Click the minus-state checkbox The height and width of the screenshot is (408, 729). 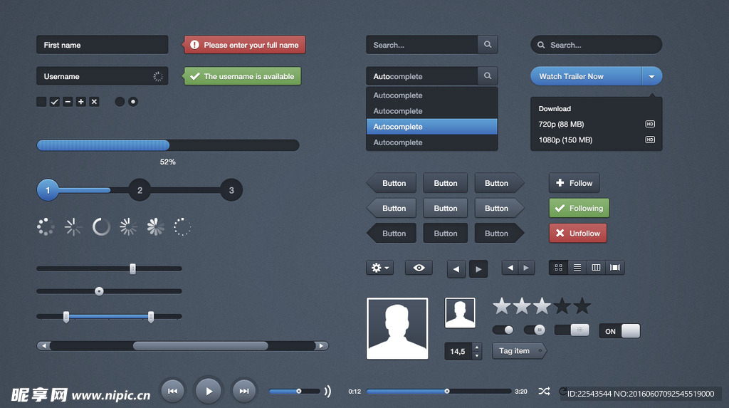[68, 101]
